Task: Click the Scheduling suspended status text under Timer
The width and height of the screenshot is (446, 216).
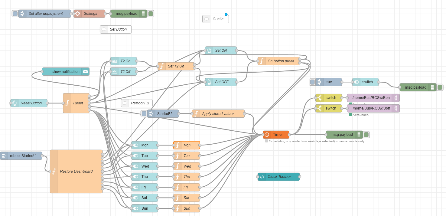Action: (317, 141)
